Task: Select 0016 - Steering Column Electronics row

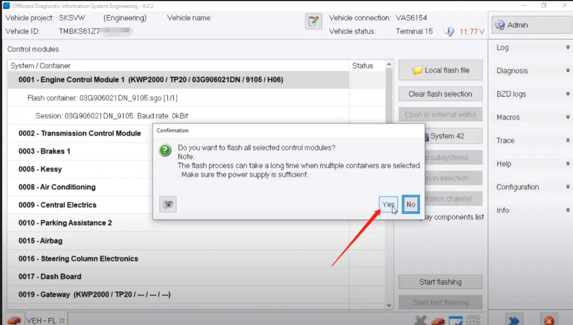Action: 178,259
